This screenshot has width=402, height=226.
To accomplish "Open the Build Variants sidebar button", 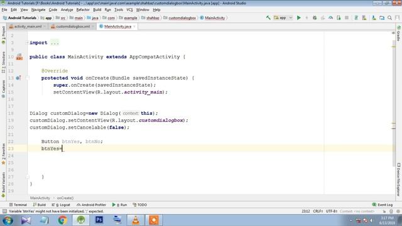I will tap(3, 185).
